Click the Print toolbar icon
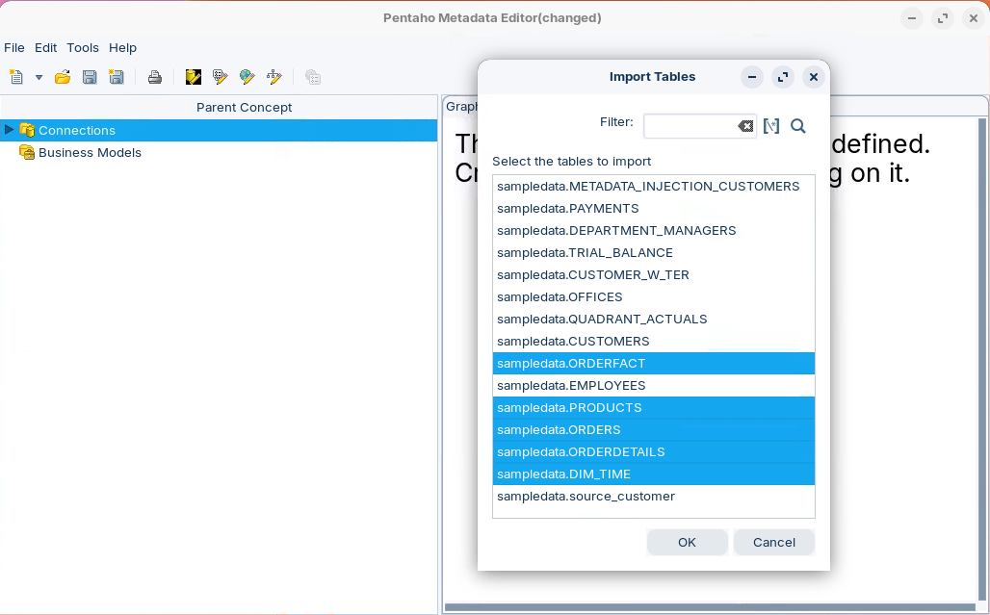Screen dimensions: 990x615 154,77
